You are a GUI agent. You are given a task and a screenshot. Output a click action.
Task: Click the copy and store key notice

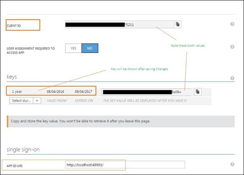pyautogui.click(x=121, y=121)
